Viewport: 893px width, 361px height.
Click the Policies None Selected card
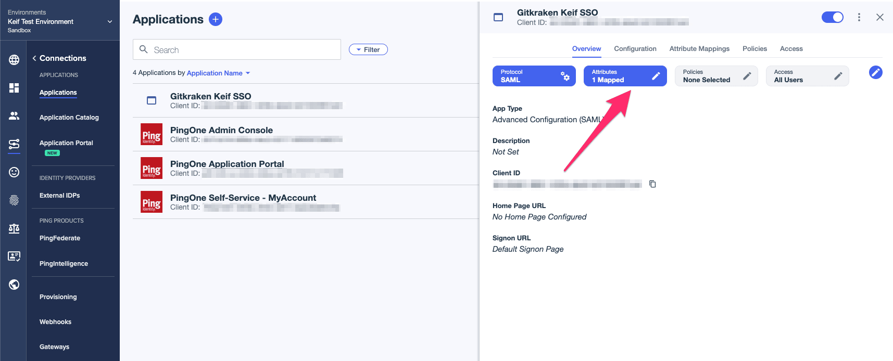pos(716,76)
